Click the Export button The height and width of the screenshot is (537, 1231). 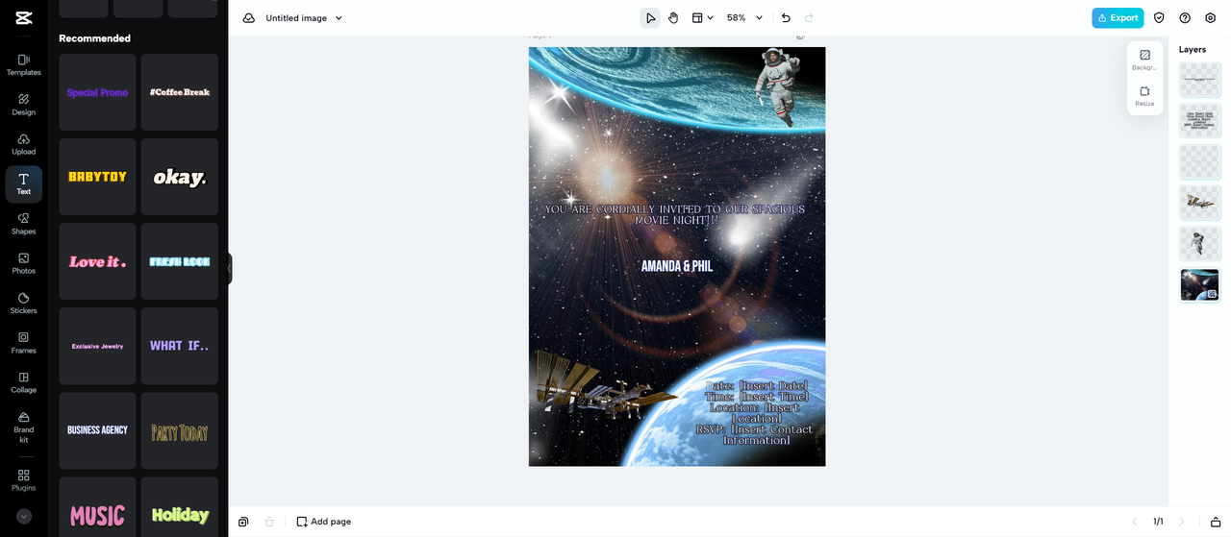(1118, 17)
